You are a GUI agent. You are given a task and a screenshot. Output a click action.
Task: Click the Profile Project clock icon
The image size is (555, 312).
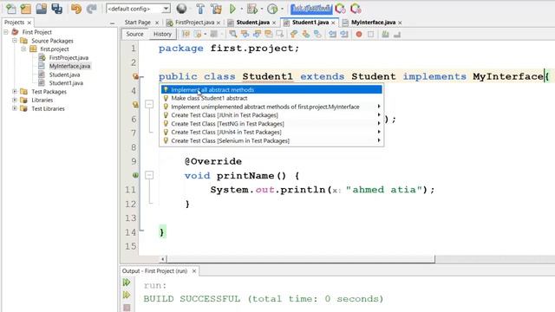tap(272, 9)
